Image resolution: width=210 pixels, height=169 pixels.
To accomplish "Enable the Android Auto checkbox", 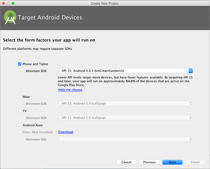I will [x=20, y=125].
